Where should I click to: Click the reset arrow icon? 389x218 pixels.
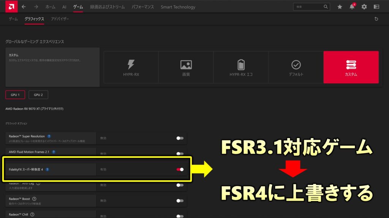coord(376,19)
